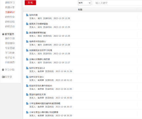Open the post 正确认识情感心理发展
Screen dimensions: 142x119
(40, 59)
